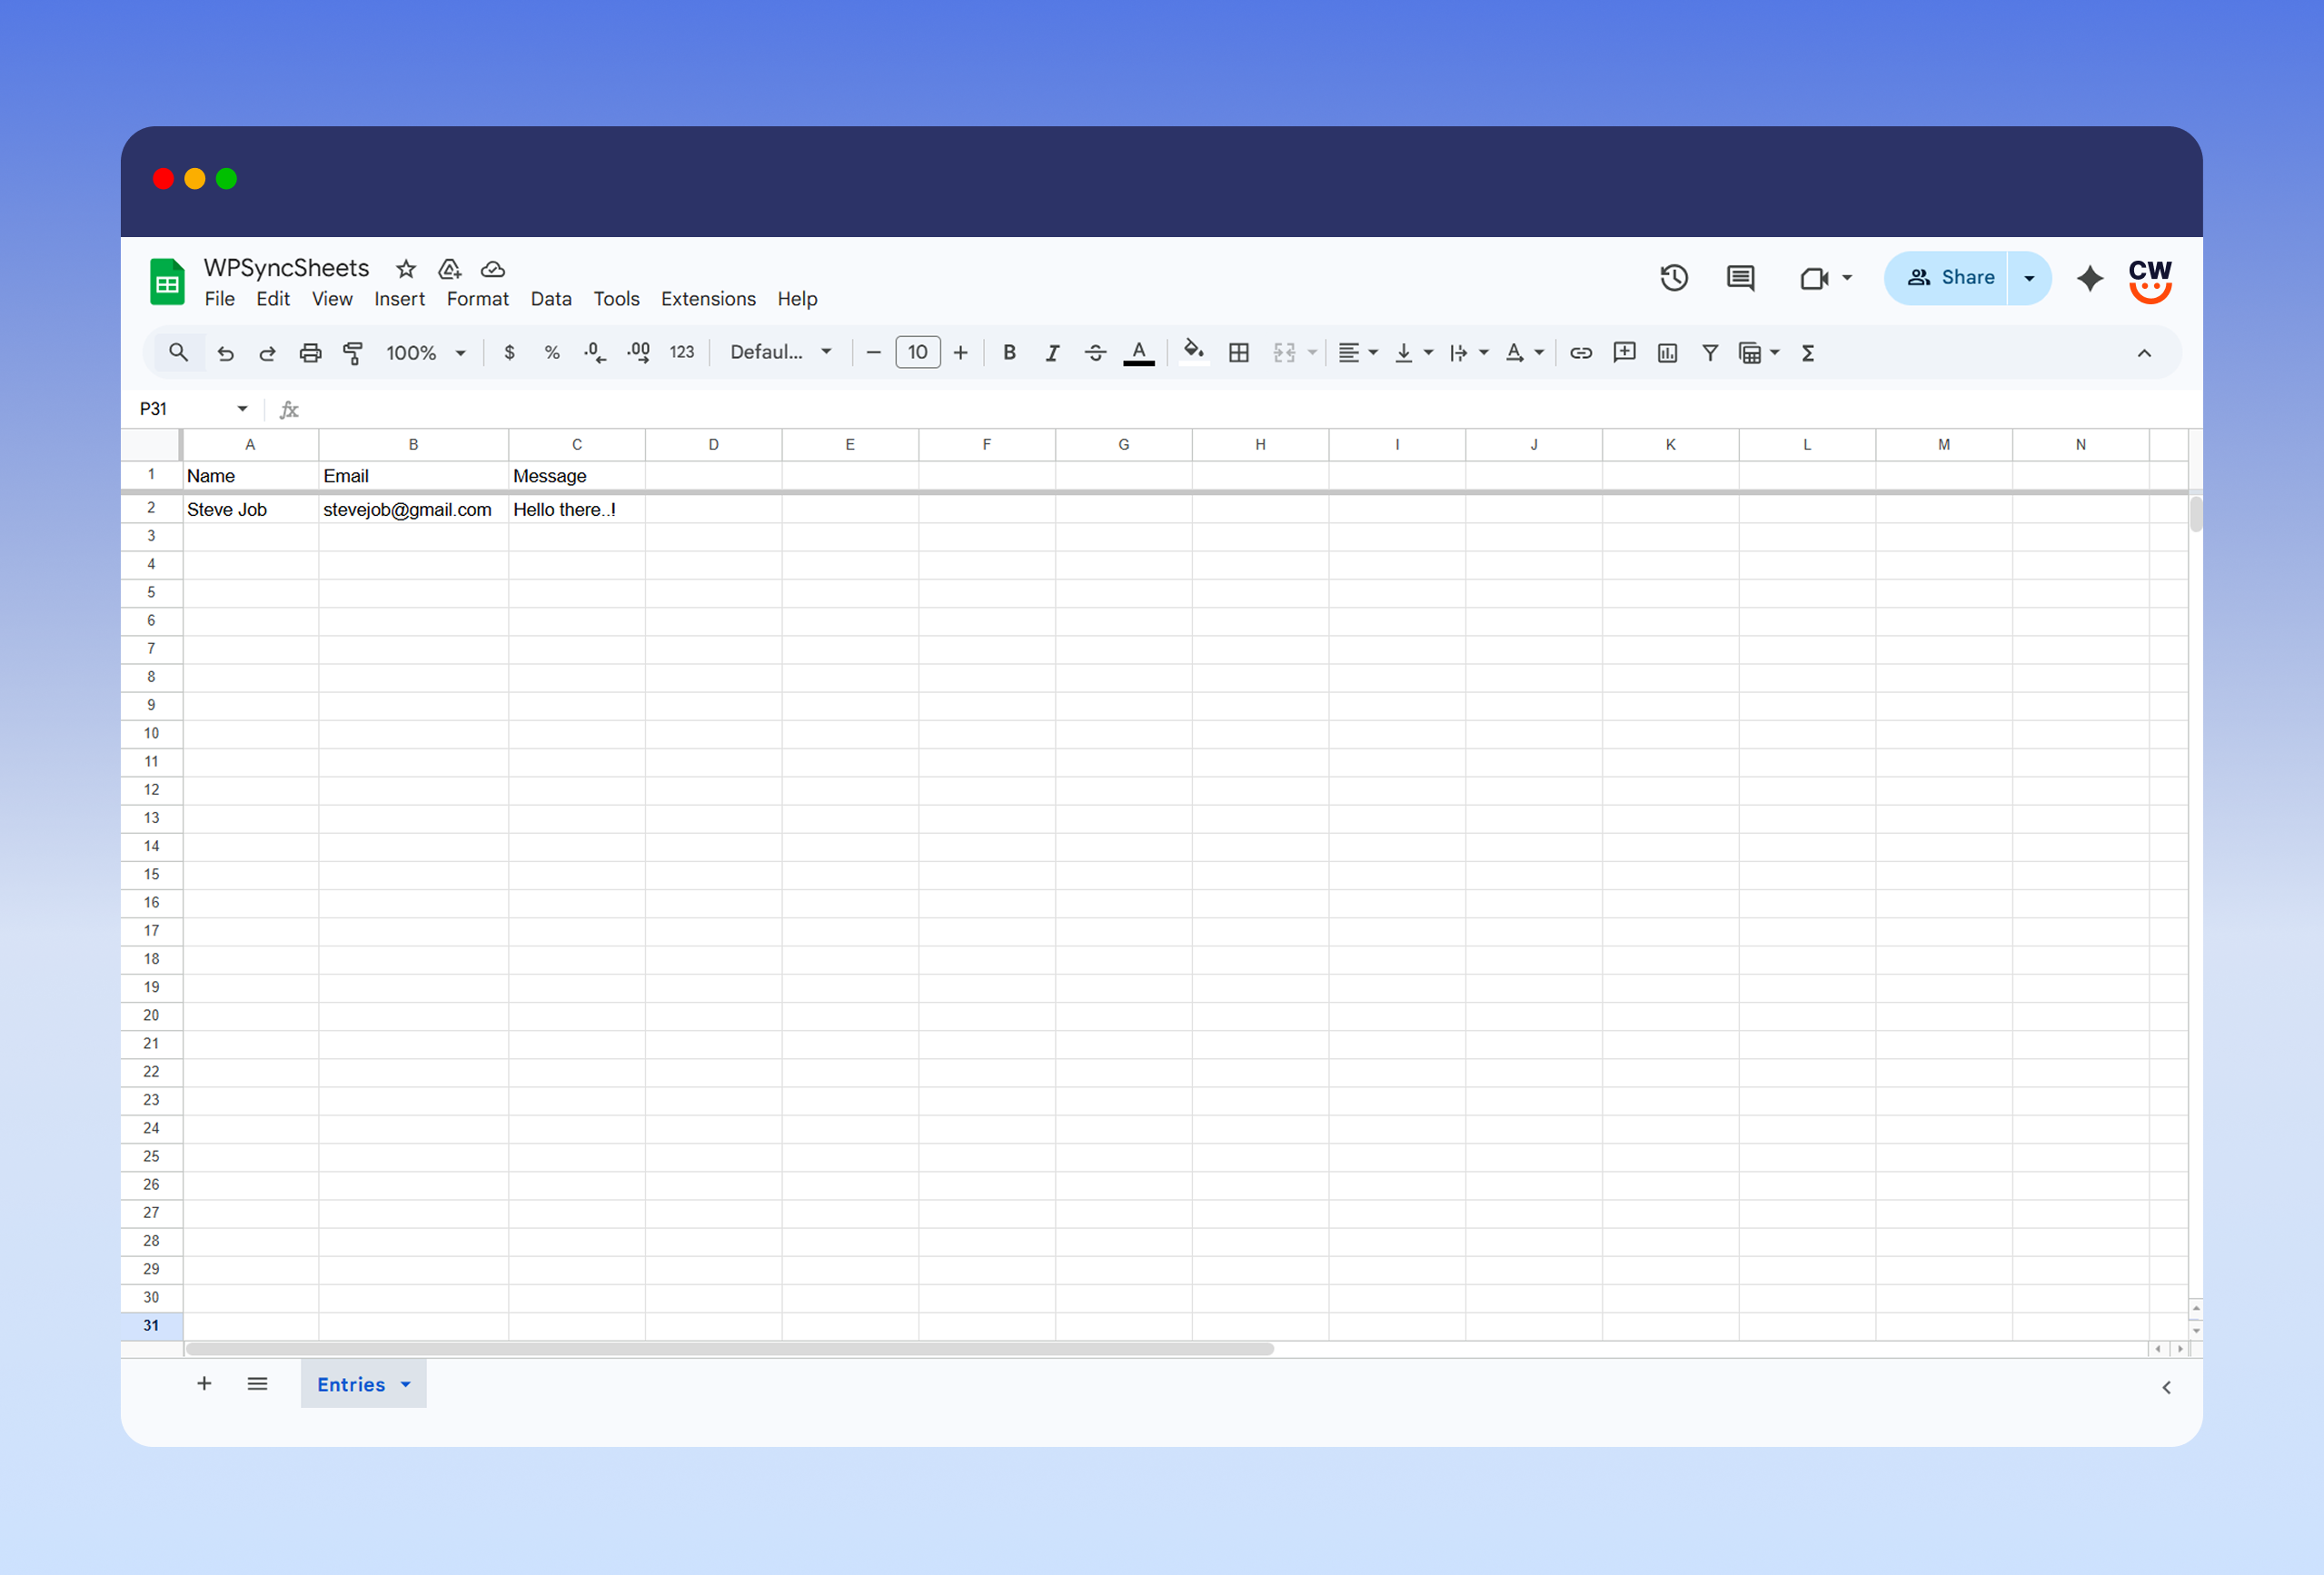Format as currency with dollar icon
The width and height of the screenshot is (2324, 1575).
pos(510,353)
